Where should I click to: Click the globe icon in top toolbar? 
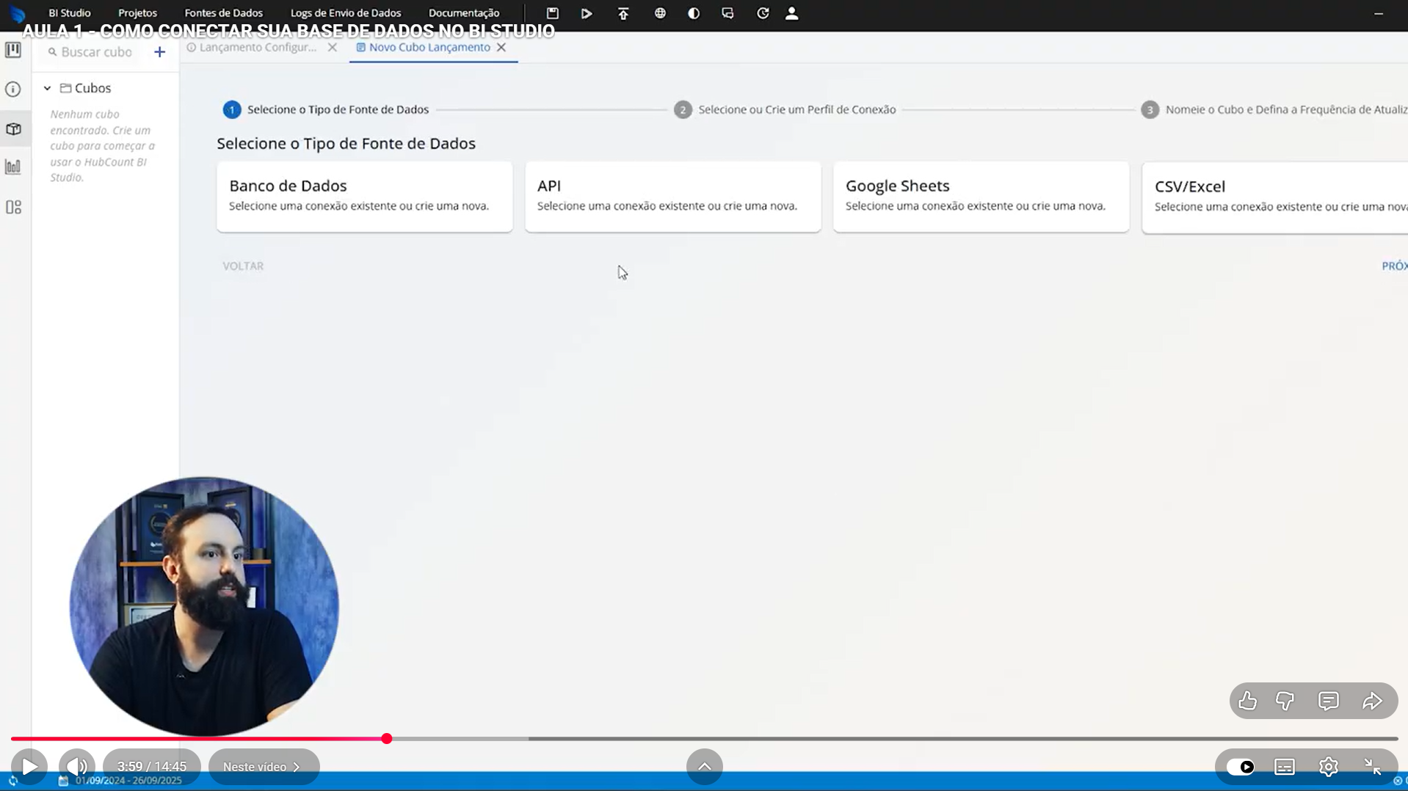click(x=660, y=13)
